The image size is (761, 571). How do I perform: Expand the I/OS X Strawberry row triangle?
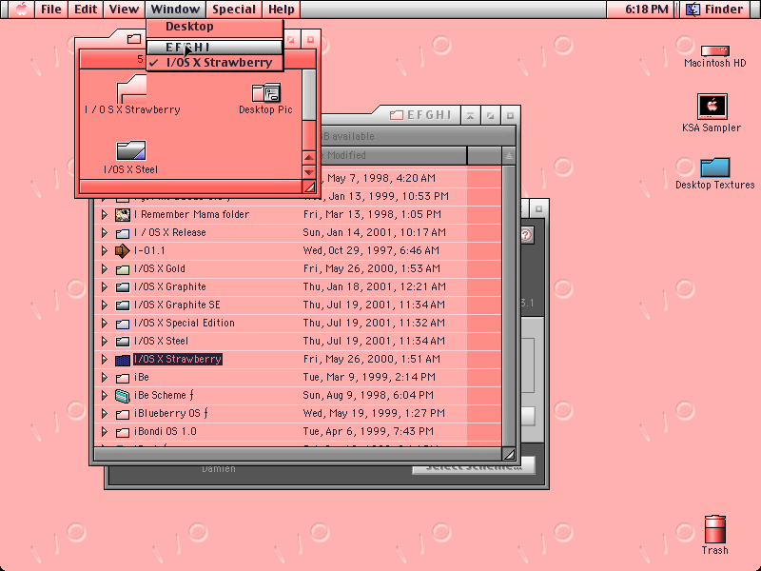[104, 360]
